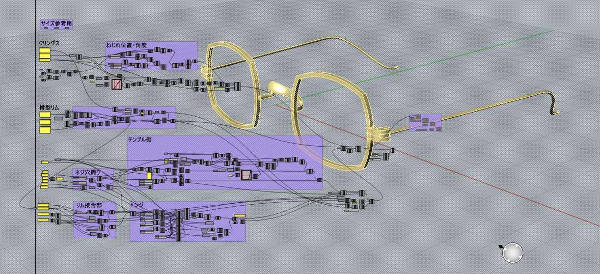Viewport: 600px width, 274px height.
Task: Select the リム接合部 group title
Action: 89,205
